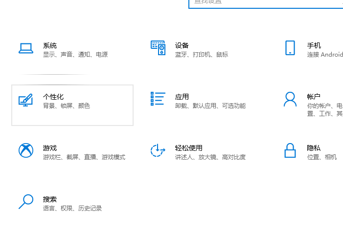The width and height of the screenshot is (343, 250).
Task: Click the 手机 phone icon
Action: click(290, 48)
